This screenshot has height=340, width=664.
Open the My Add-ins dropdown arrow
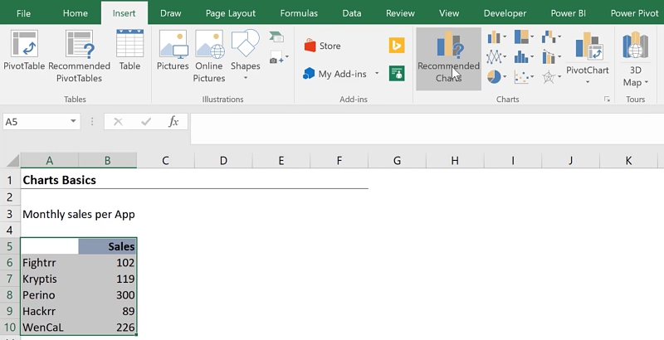pos(377,74)
